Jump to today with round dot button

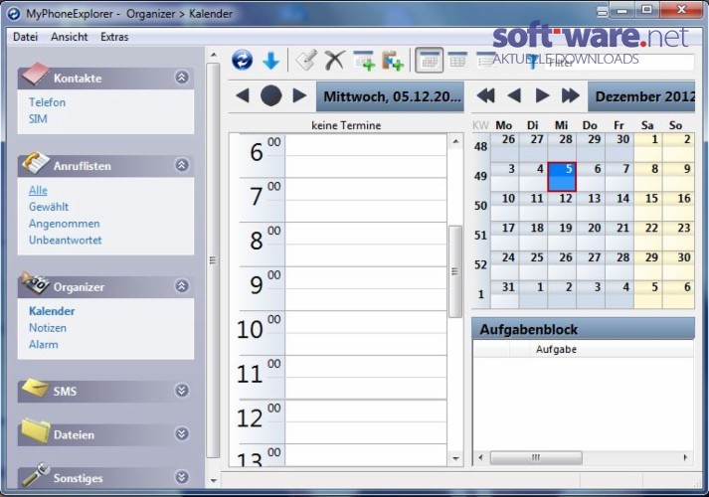click(x=270, y=95)
